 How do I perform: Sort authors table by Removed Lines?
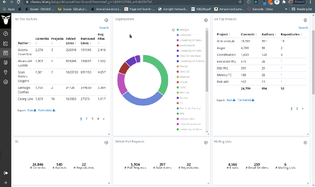pyautogui.click(x=88, y=41)
